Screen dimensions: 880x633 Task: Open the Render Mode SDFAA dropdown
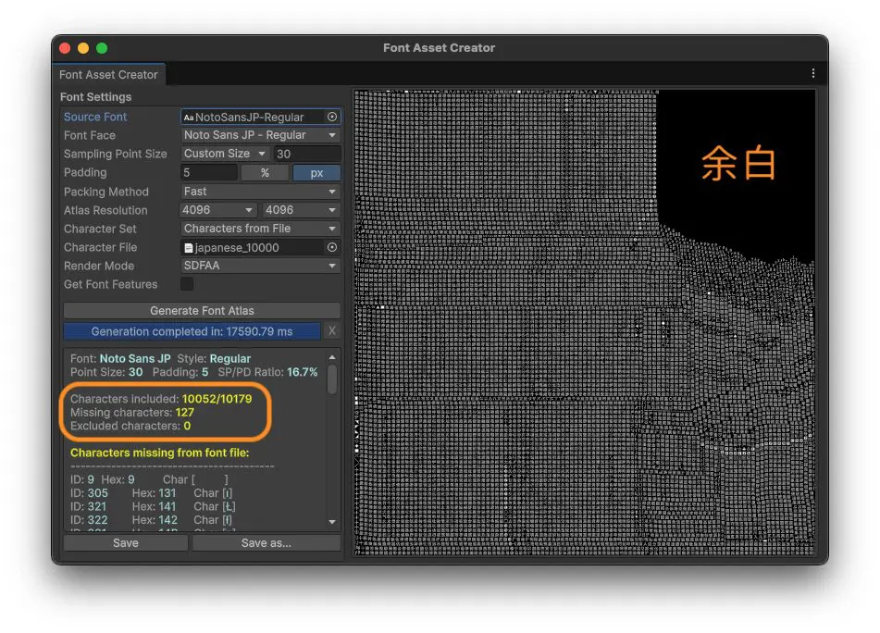pos(259,266)
